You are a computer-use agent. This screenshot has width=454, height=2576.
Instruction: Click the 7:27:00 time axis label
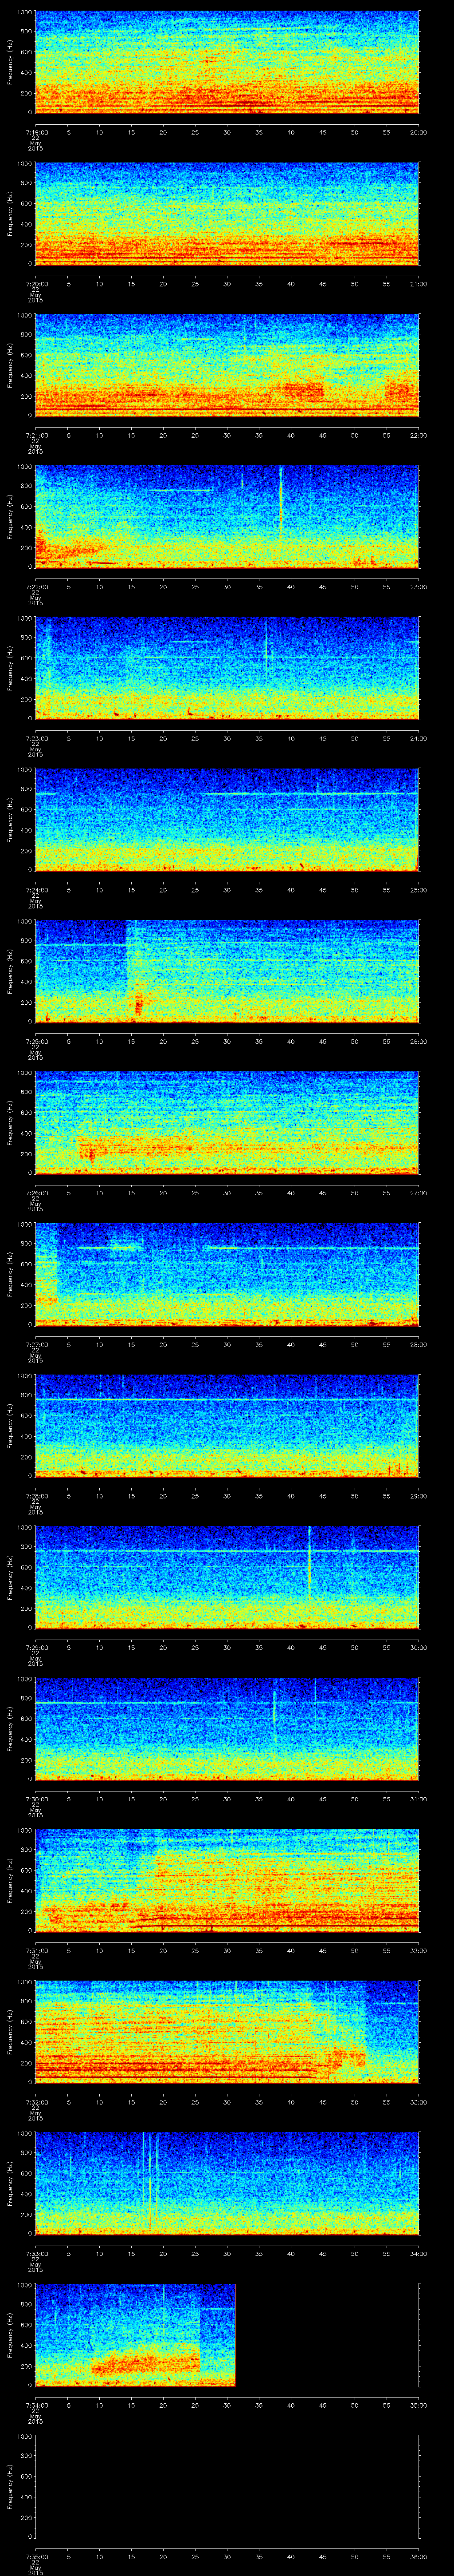pyautogui.click(x=36, y=1344)
